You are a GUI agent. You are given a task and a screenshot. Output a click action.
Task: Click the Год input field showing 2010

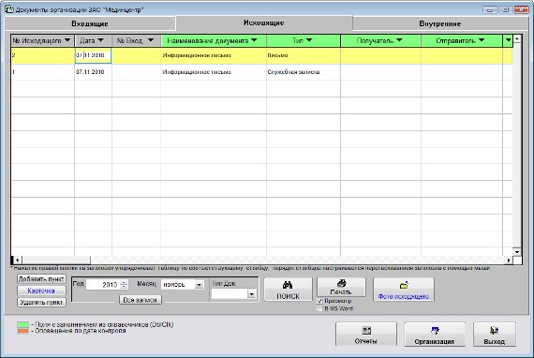[x=103, y=284]
